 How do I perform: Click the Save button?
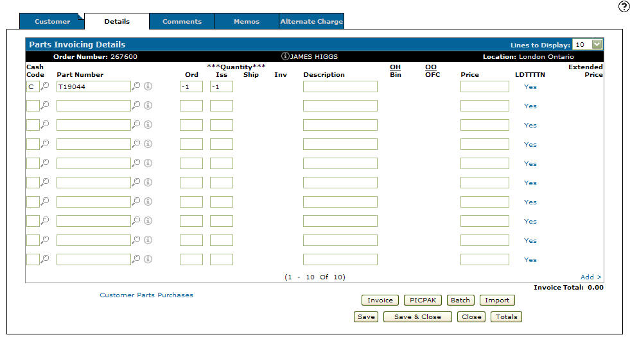click(366, 317)
